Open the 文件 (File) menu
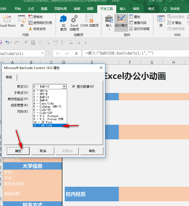 click(3, 9)
